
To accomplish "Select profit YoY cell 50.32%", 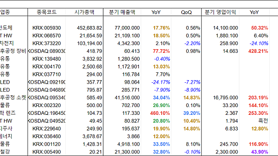I will tap(260, 28).
